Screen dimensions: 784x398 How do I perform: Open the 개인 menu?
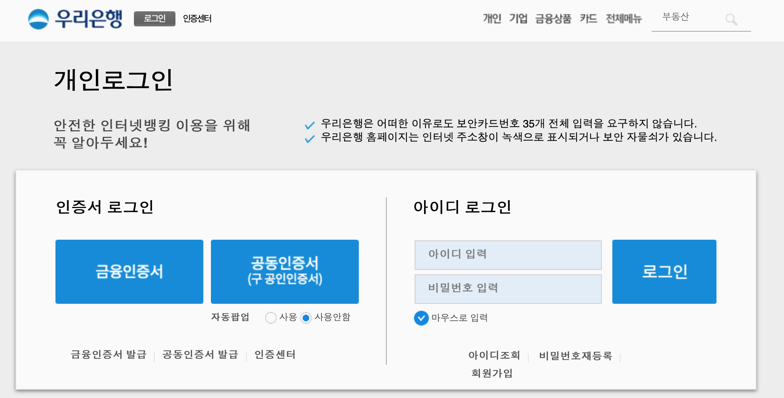coord(492,18)
